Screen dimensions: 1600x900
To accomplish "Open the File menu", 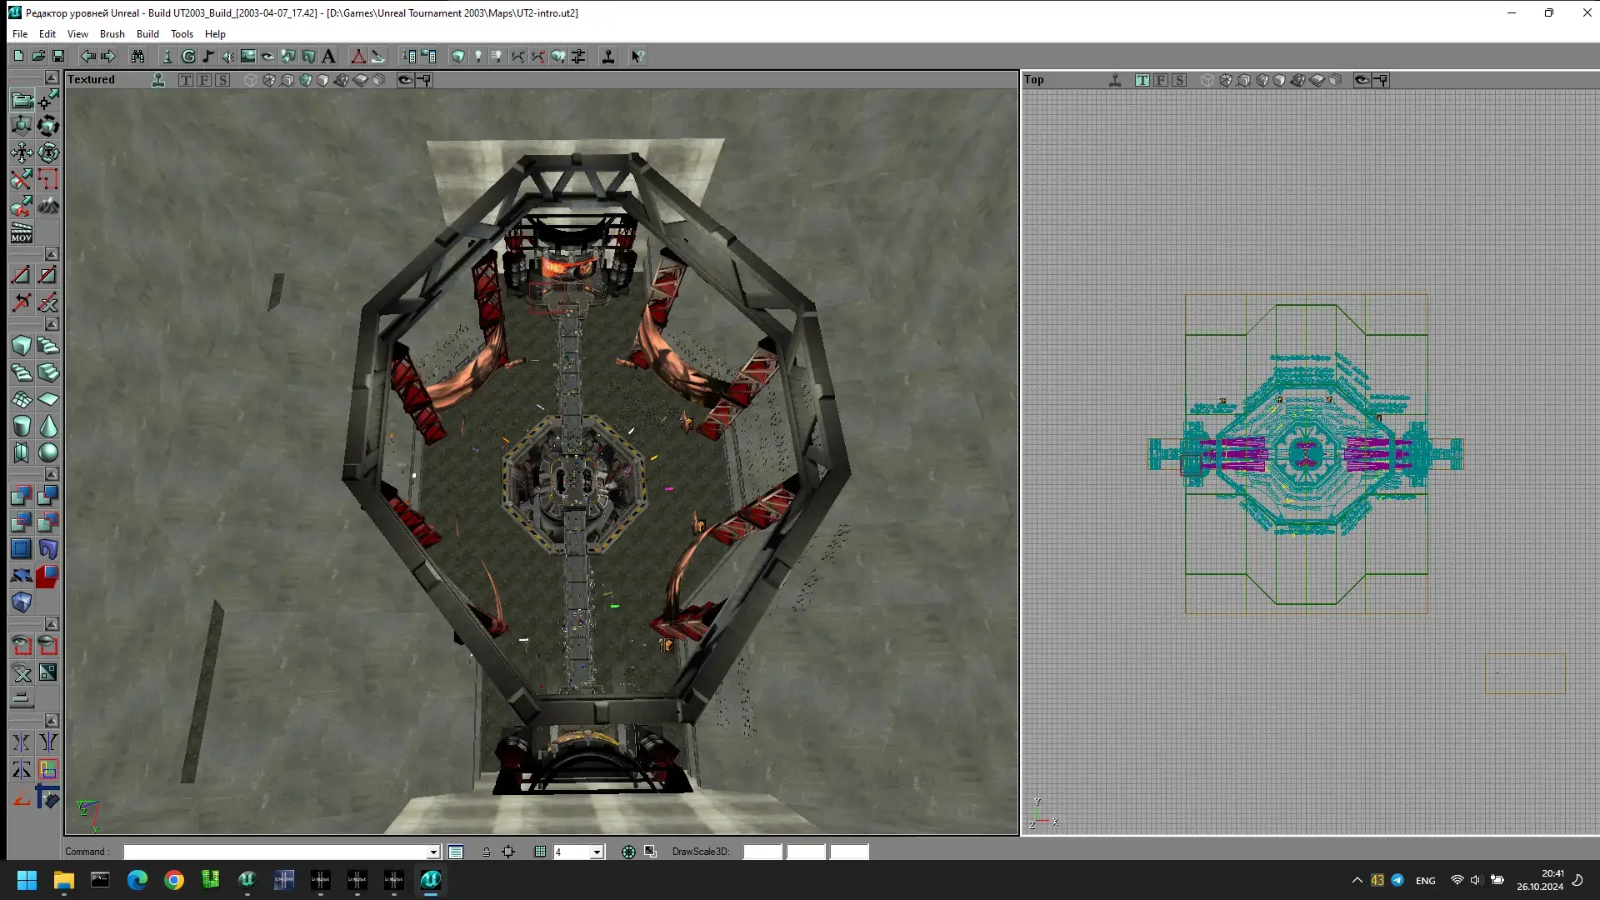I will coord(20,34).
